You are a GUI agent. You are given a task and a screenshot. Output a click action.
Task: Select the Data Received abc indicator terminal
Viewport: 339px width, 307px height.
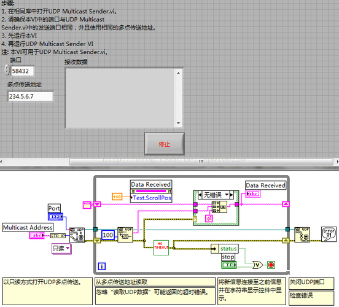253,193
